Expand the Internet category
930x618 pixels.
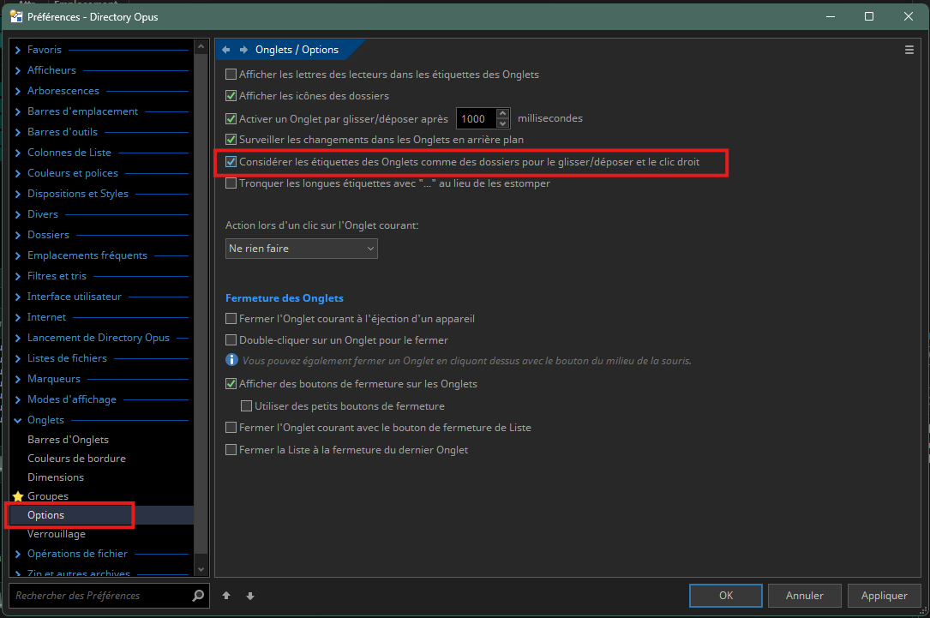[x=18, y=317]
